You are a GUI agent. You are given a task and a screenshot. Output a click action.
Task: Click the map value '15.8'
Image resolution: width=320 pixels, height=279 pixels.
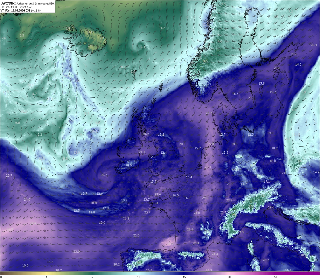coord(261,84)
